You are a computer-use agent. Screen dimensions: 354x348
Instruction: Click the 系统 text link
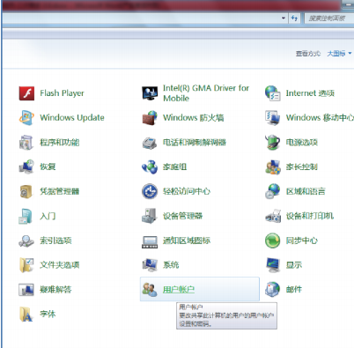(171, 265)
